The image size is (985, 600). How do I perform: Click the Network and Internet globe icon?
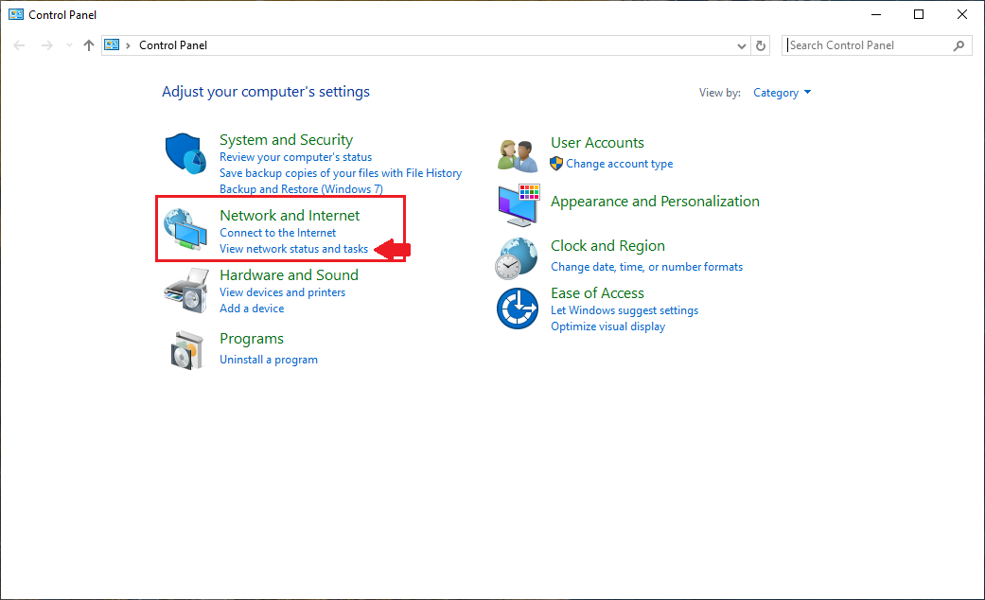point(185,229)
